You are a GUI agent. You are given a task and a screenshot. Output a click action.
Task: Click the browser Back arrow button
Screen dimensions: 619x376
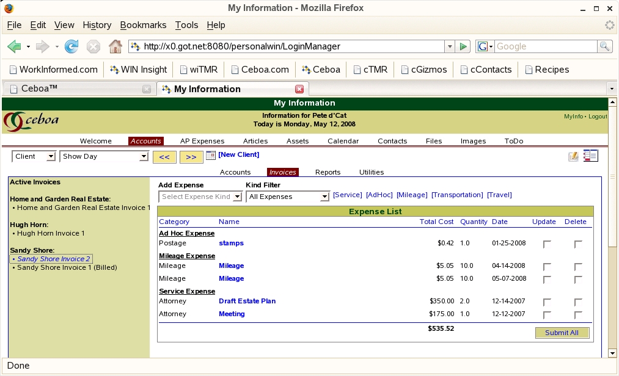[x=14, y=46]
